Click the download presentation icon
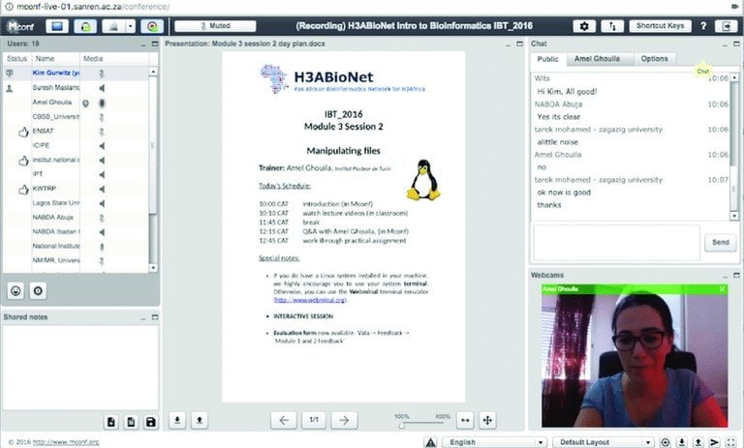Viewport: 744px width, 448px height. (177, 420)
